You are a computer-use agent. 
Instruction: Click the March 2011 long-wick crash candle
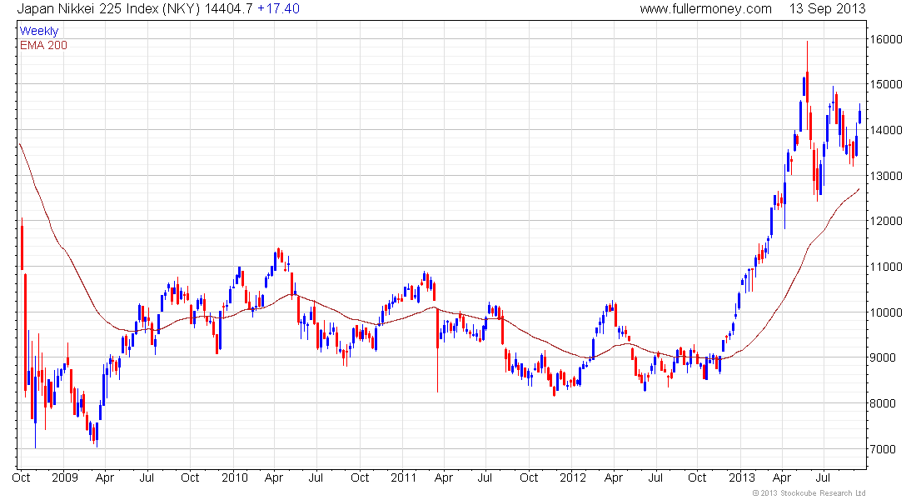click(x=437, y=350)
